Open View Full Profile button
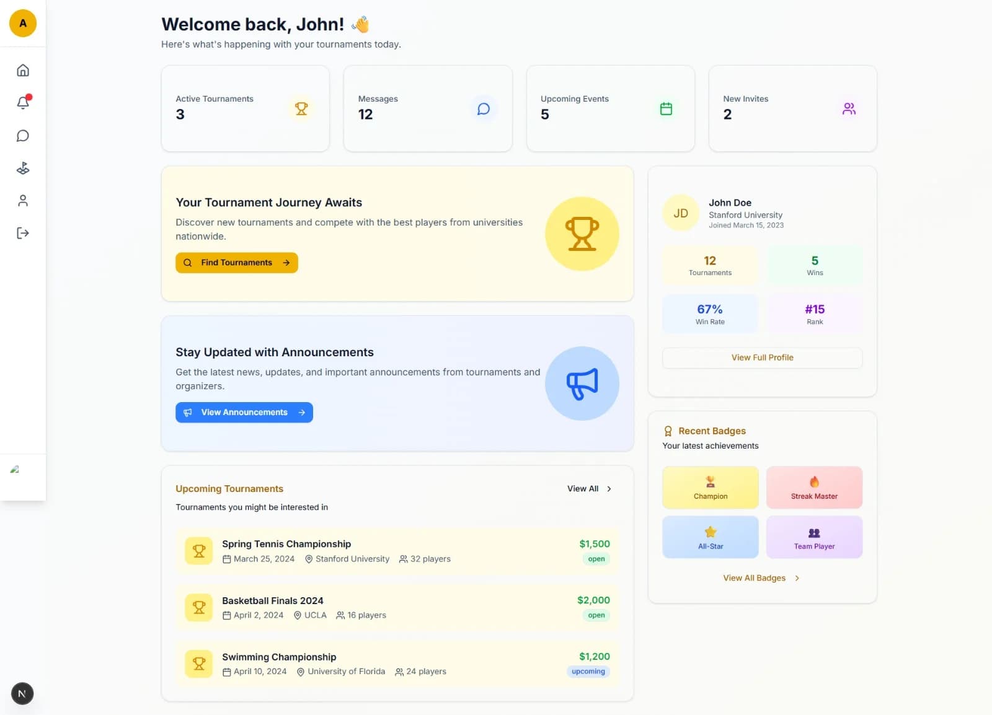Viewport: 992px width, 715px height. pyautogui.click(x=762, y=357)
